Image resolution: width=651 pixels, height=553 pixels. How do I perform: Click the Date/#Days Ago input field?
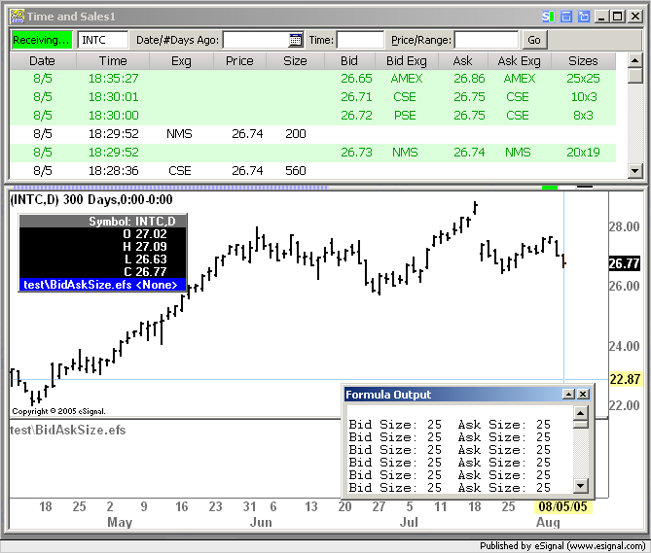256,40
